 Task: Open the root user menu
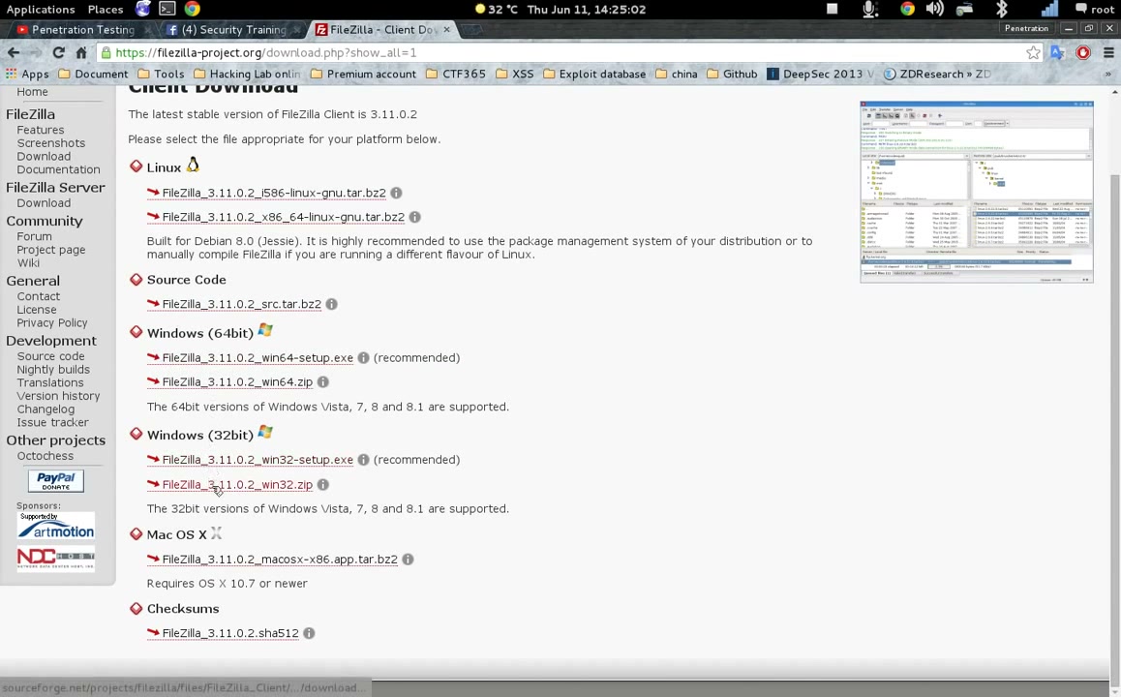(x=1095, y=10)
